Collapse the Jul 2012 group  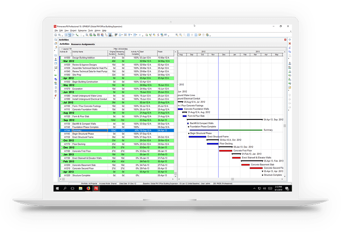[61, 102]
